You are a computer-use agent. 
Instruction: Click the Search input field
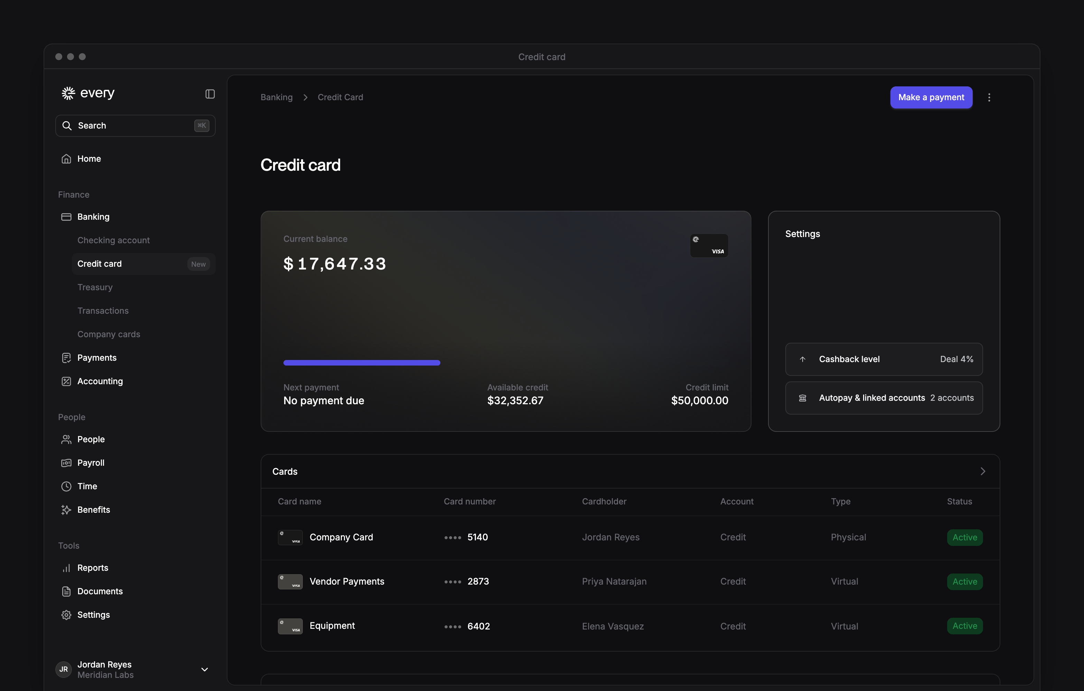[x=135, y=125]
